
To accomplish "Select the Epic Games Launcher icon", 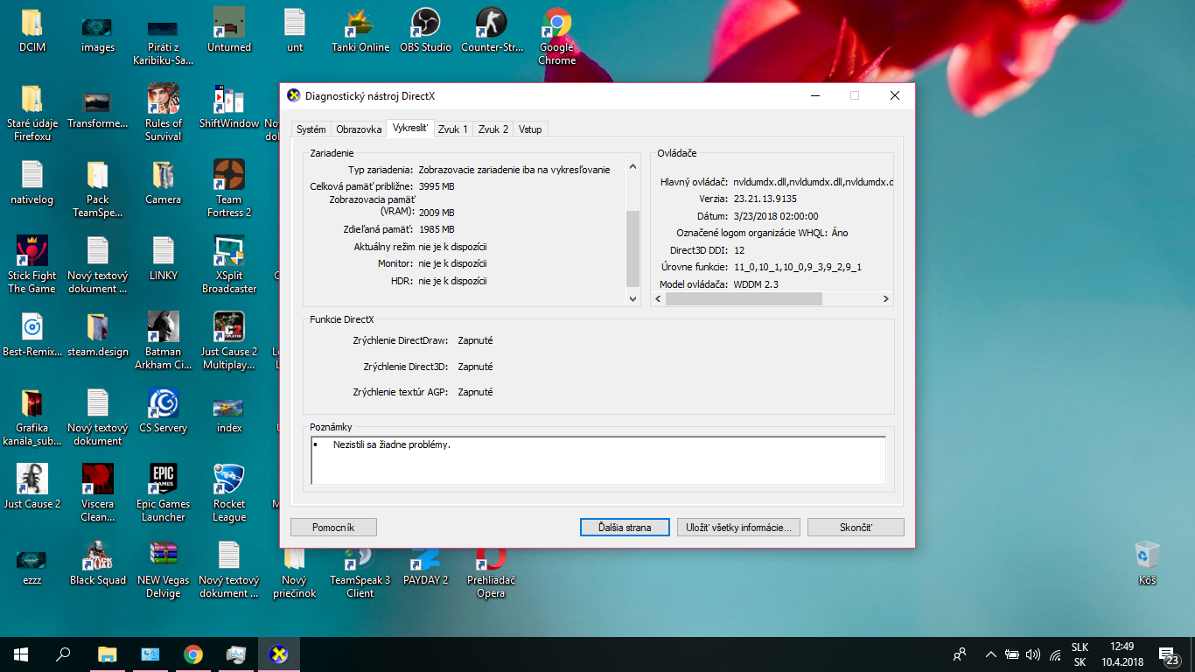I will [164, 493].
